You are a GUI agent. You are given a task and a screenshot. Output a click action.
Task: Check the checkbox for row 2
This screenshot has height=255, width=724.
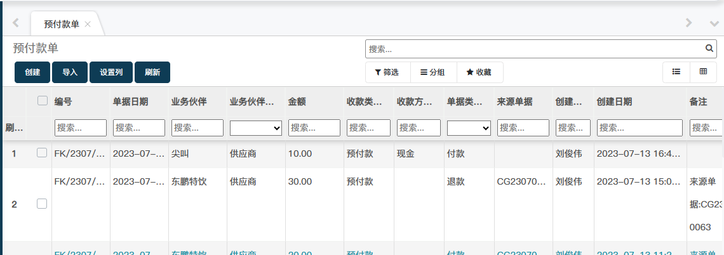42,204
